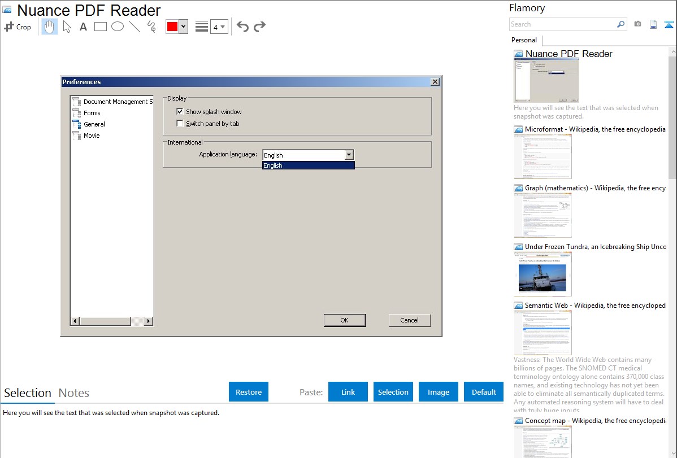Click the Under Frozen Tundra title

coord(596,246)
